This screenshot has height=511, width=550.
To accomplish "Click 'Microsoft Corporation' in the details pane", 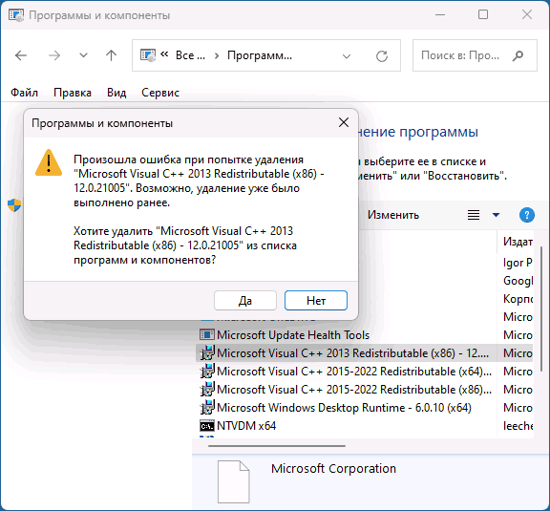I will tap(333, 469).
